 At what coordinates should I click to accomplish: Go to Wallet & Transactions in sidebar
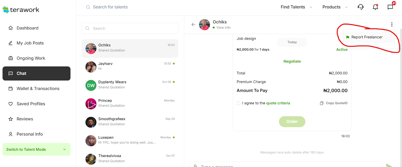pyautogui.click(x=38, y=89)
